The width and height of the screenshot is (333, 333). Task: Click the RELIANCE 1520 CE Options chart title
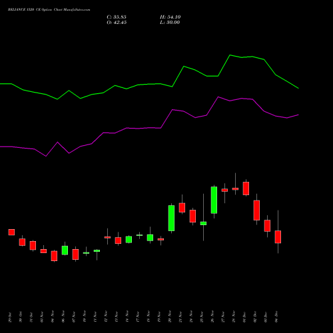coord(49,10)
